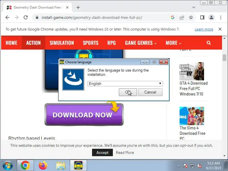Expand the GAME GENRES menu
This screenshot has width=228, height=171.
click(141, 43)
